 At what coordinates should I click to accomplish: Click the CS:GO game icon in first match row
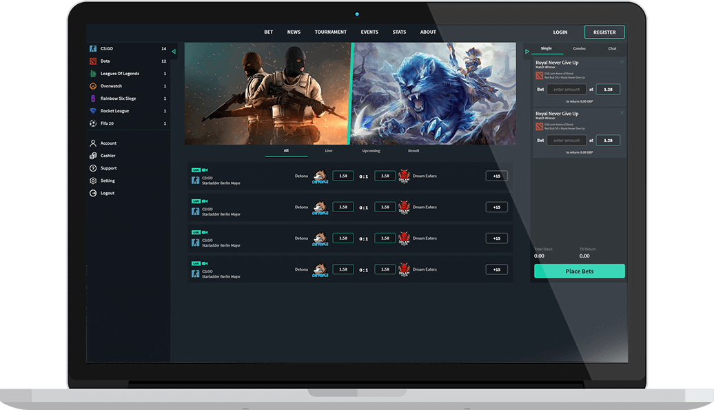(195, 181)
